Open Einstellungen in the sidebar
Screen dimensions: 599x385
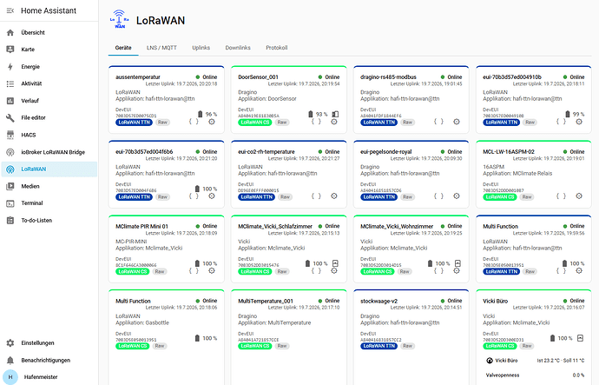tap(49, 343)
